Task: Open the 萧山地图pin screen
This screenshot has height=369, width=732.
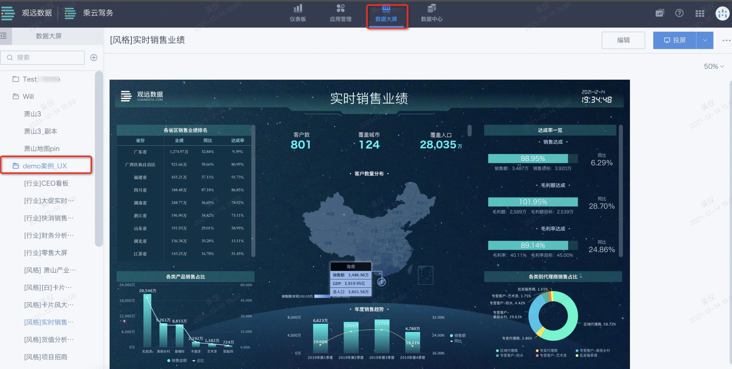Action: pyautogui.click(x=42, y=149)
